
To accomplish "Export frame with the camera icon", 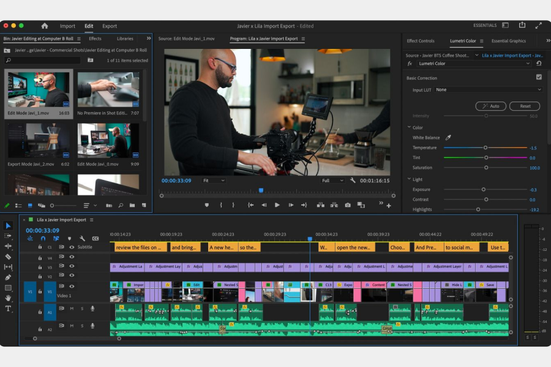I will pyautogui.click(x=348, y=205).
